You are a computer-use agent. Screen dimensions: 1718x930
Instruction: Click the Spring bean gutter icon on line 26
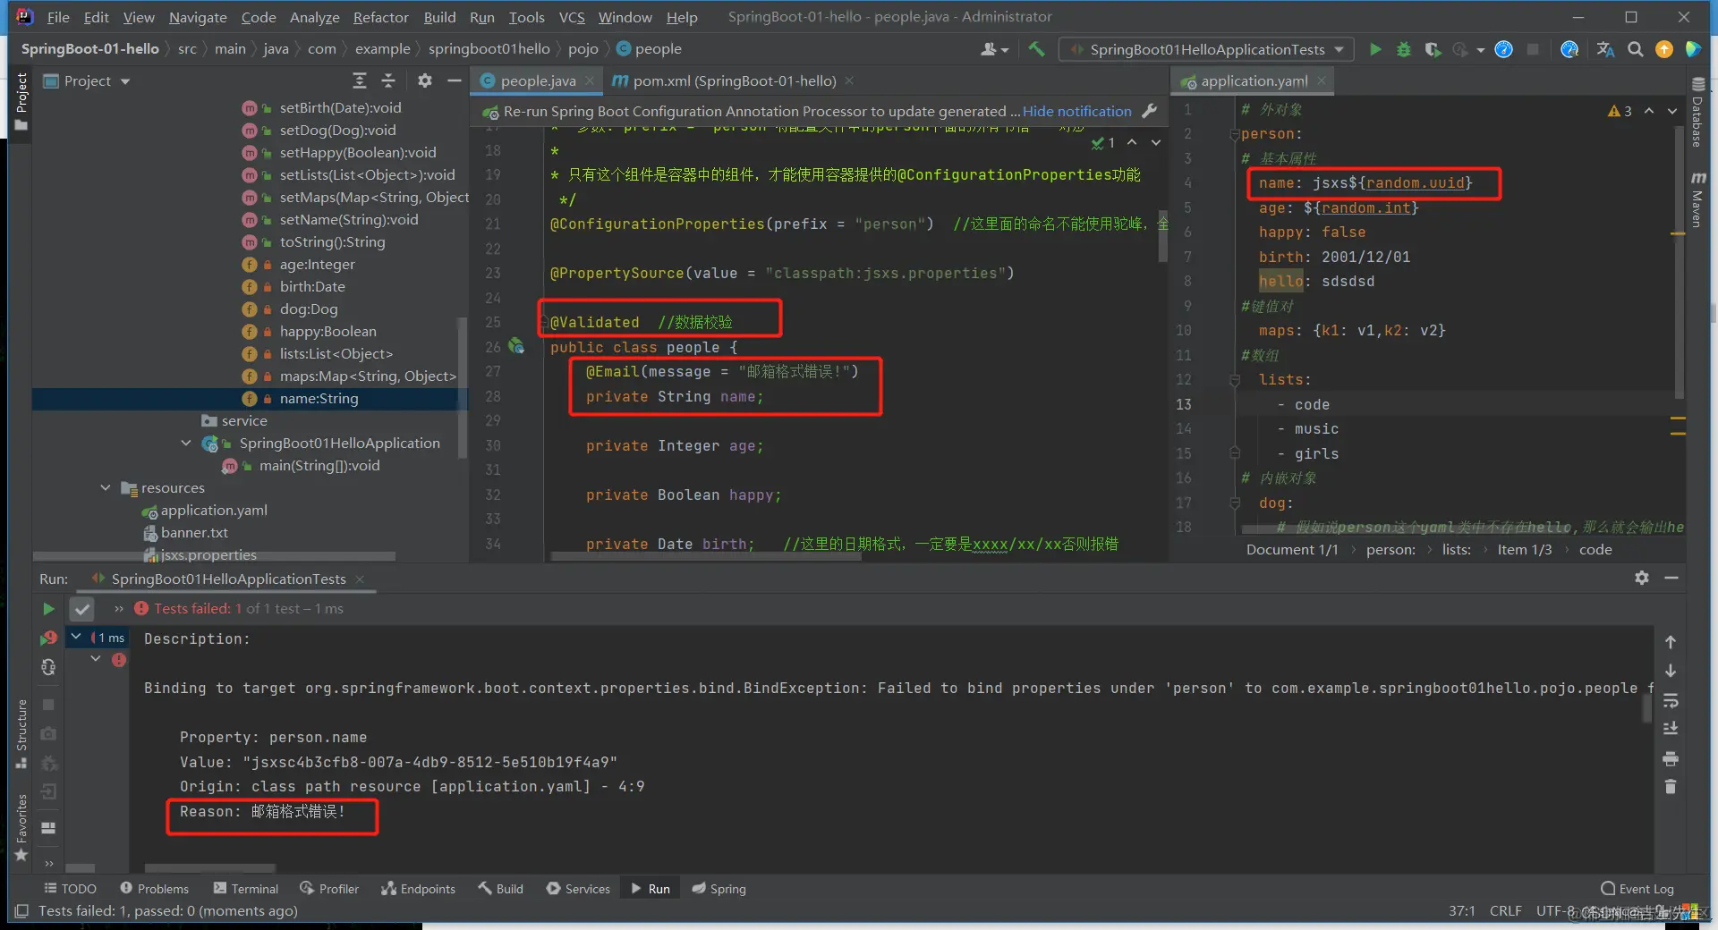517,346
